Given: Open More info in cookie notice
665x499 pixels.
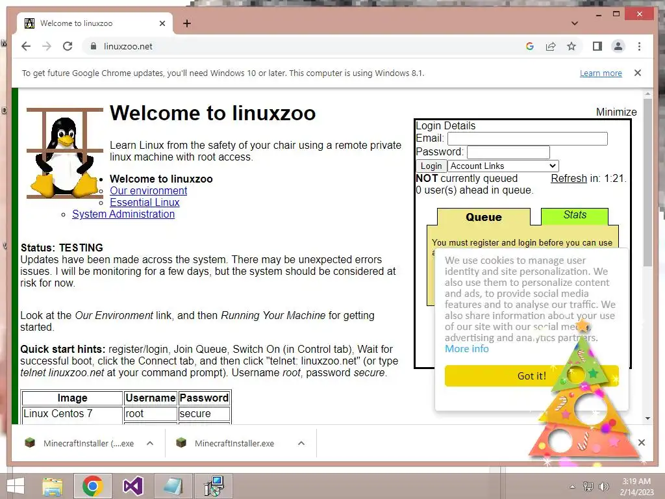Looking at the screenshot, I should click(x=466, y=349).
